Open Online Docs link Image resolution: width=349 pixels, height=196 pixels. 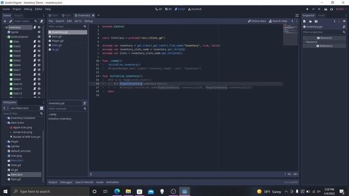click(x=257, y=21)
